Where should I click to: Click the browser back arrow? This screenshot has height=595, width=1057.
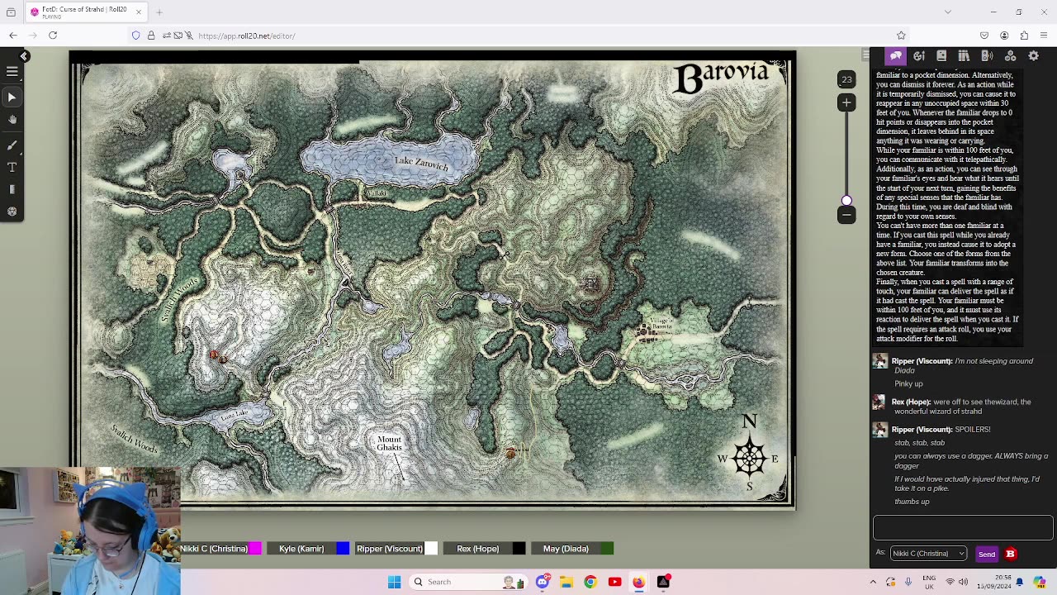click(x=13, y=36)
